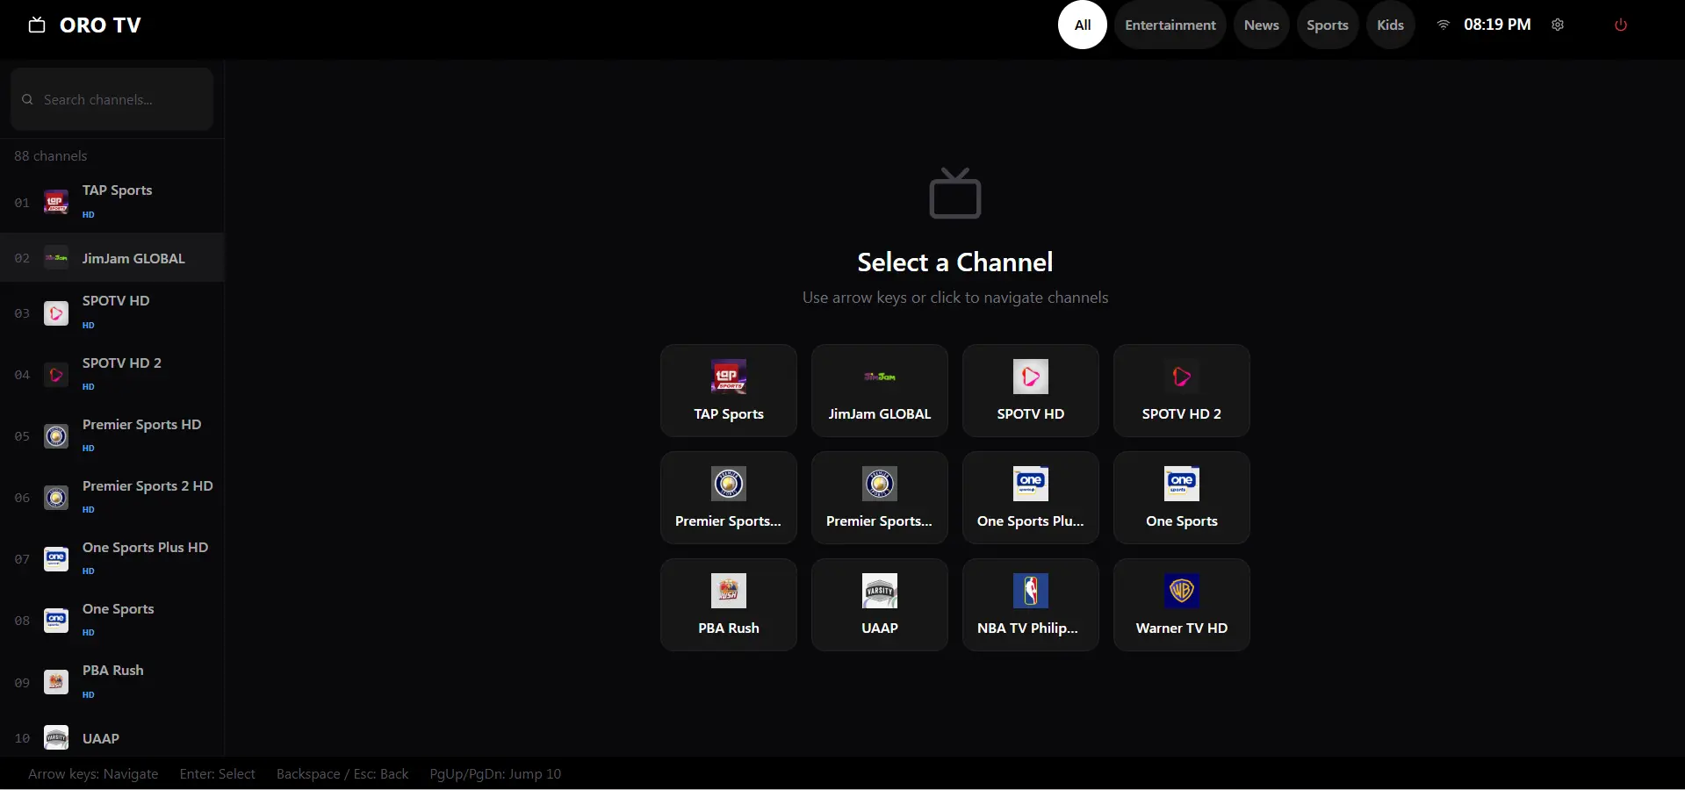The image size is (1685, 790).
Task: Select TAP Sports channel name in sidebar
Action: tap(118, 190)
